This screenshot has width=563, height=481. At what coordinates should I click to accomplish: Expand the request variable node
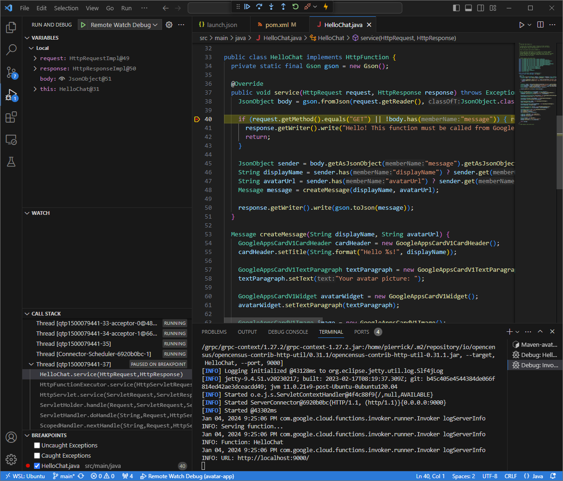pos(35,58)
